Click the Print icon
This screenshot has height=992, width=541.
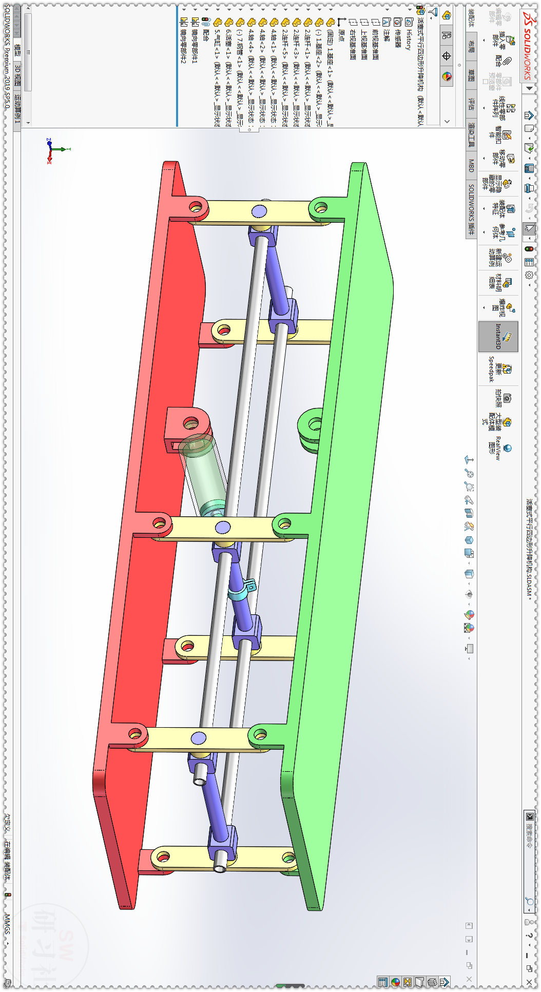(529, 188)
